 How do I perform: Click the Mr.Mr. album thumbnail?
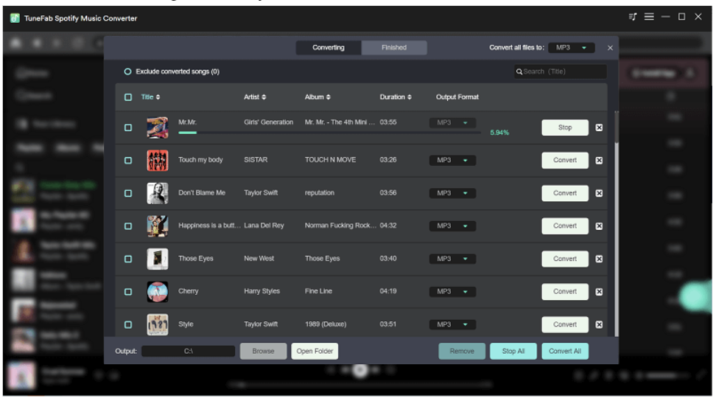pos(158,128)
